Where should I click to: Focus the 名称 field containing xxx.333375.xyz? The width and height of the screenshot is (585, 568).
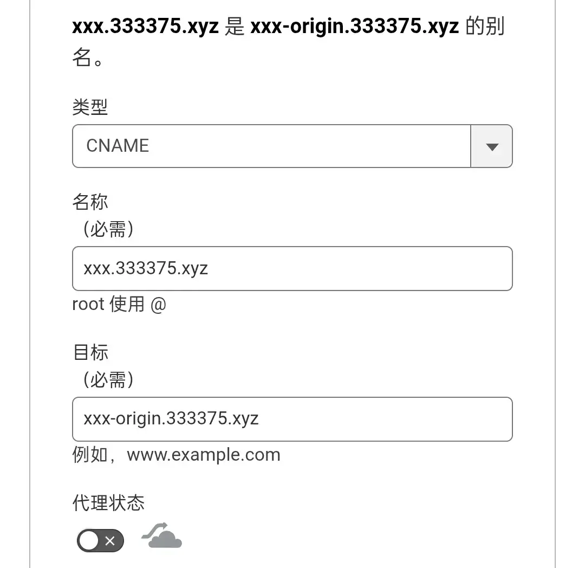(x=292, y=268)
